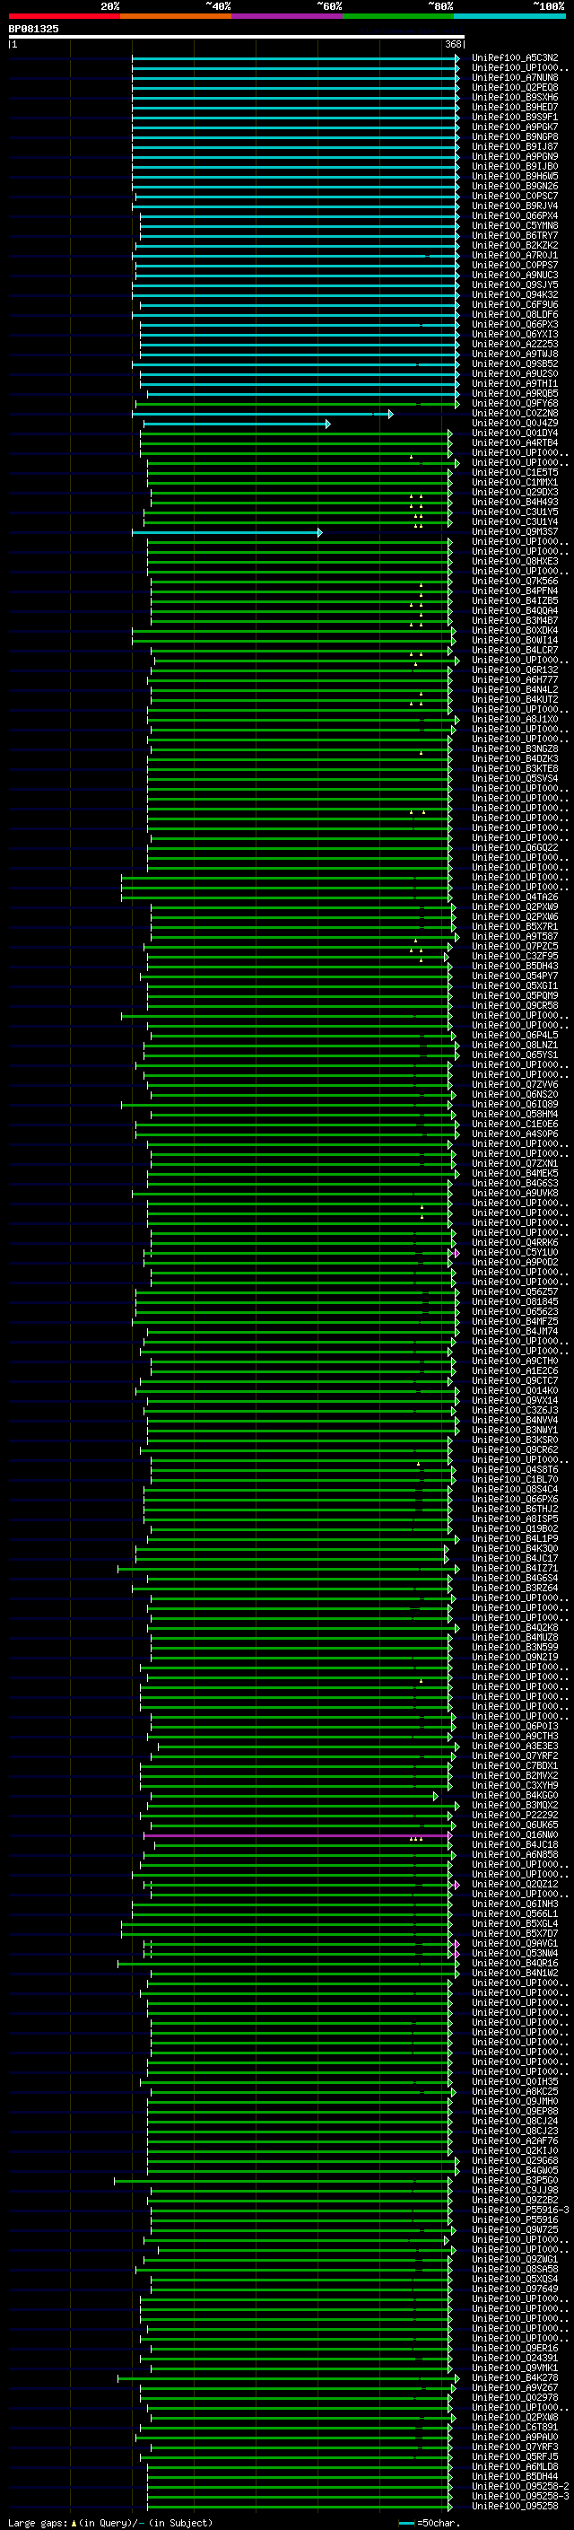Click the UniRef100_B9SXH6 label

(515, 97)
